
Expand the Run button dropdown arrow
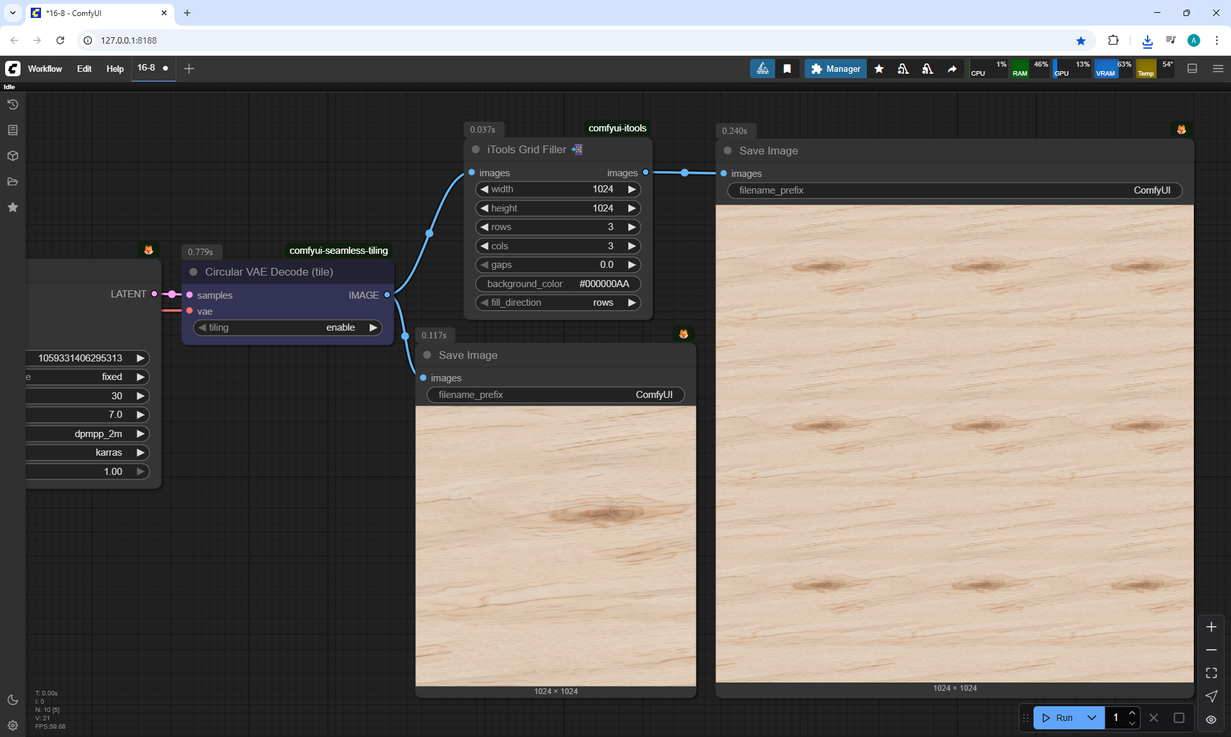click(1092, 718)
